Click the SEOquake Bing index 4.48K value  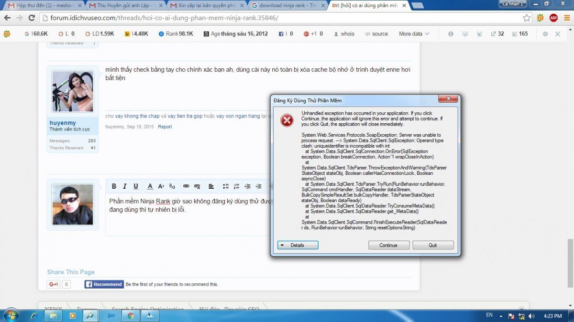[136, 34]
